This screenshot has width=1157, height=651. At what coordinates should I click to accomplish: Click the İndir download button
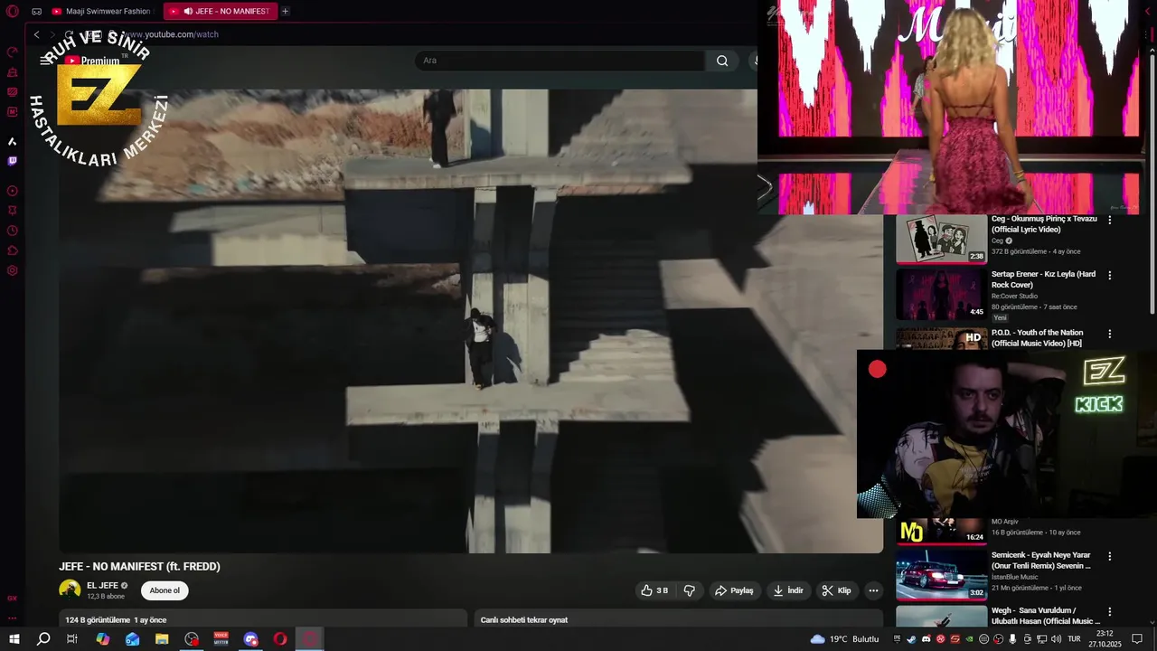(787, 590)
